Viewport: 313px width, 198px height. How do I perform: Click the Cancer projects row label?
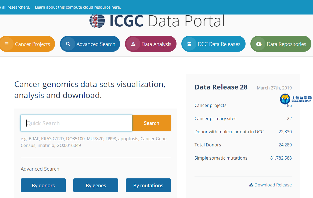click(210, 105)
